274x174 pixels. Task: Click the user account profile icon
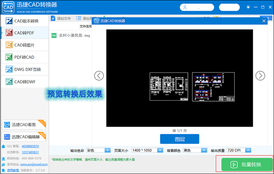(x=185, y=7)
